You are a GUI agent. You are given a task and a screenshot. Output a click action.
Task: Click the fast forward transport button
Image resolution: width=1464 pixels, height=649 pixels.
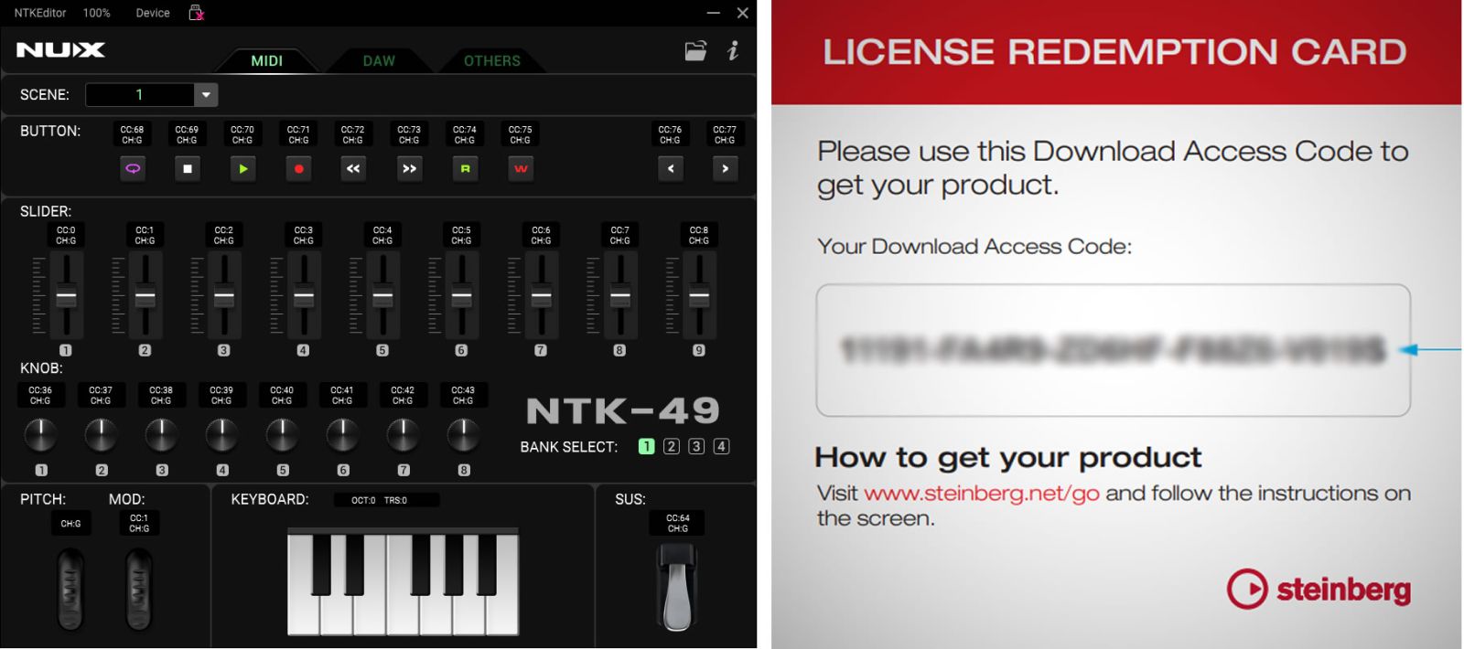[x=409, y=168]
